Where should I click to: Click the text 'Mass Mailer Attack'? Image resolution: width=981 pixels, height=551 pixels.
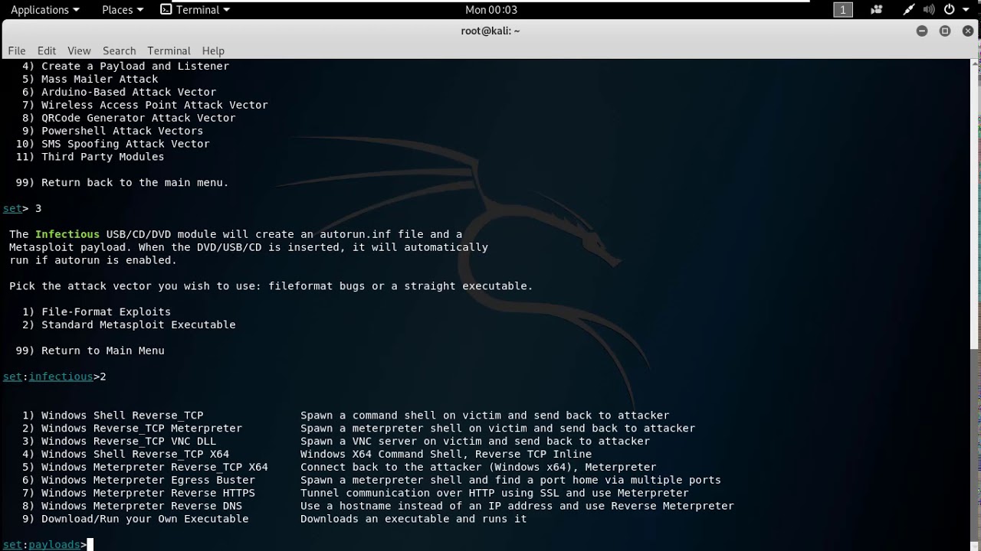[x=100, y=79]
